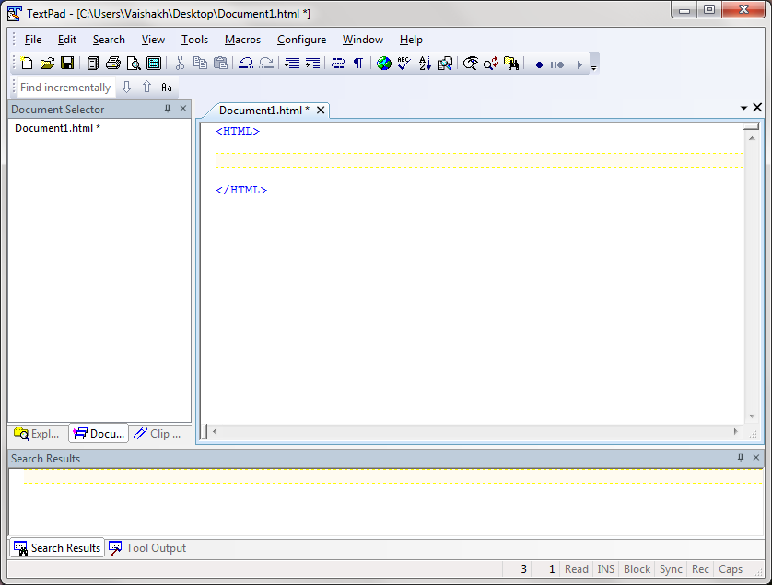The image size is (772, 585).
Task: Toggle word wrap in the toolbar
Action: point(337,64)
